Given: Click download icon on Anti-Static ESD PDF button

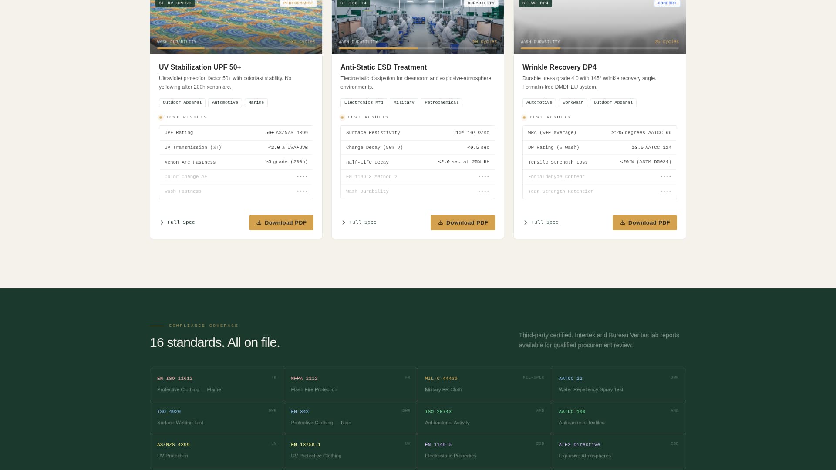Looking at the screenshot, I should (441, 222).
